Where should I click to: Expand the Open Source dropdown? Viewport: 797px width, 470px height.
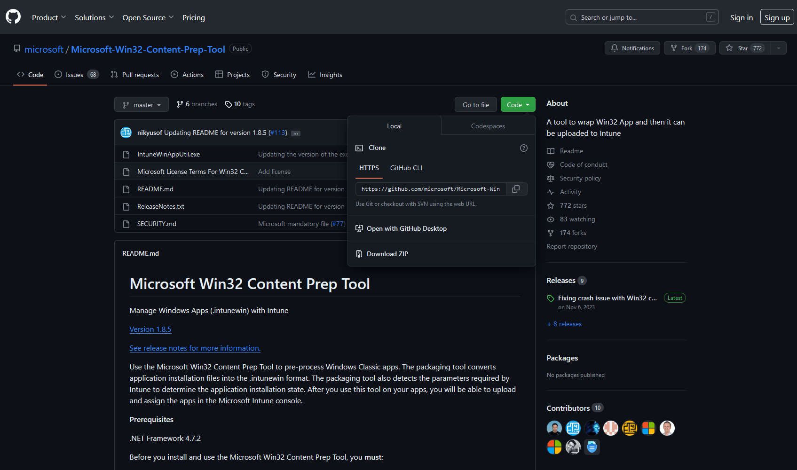tap(148, 17)
